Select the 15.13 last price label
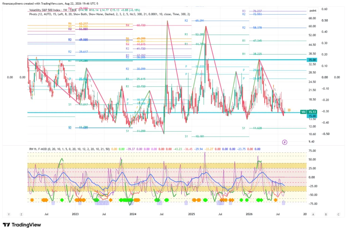347x232 pixels. [x=312, y=112]
